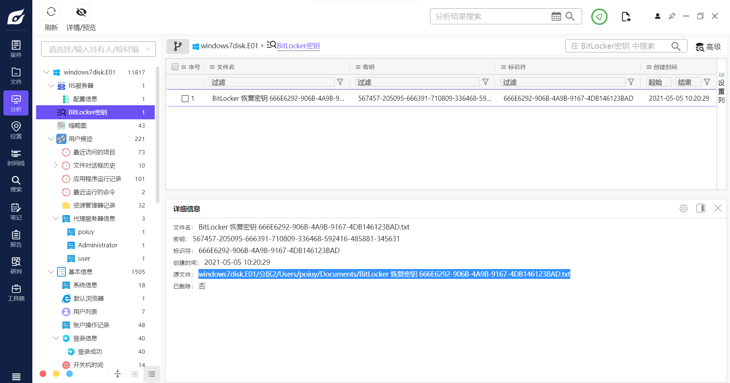Screen dimensions: 730x383
Task: Click magnifier in BitLocker密钥 search field
Action: [x=676, y=46]
